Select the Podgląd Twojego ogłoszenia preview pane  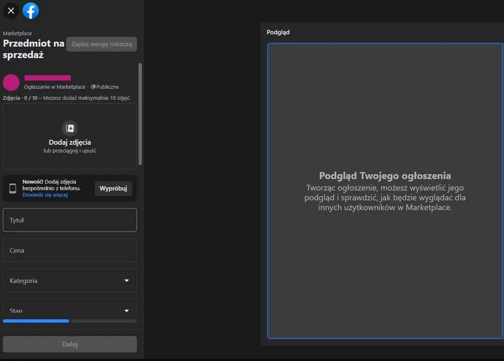385,191
